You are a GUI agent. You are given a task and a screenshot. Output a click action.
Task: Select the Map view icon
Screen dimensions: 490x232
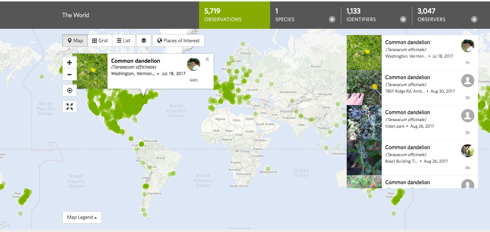coord(75,40)
